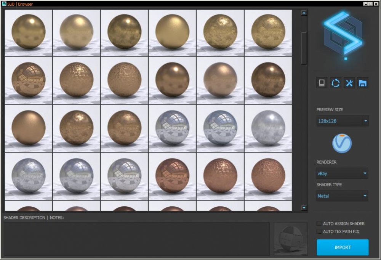Toggle the Auto Tex Path Fix checkbox
381x260 pixels.
coord(319,231)
